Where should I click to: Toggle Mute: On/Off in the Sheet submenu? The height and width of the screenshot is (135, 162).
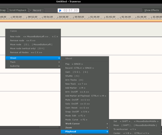tap(85, 100)
